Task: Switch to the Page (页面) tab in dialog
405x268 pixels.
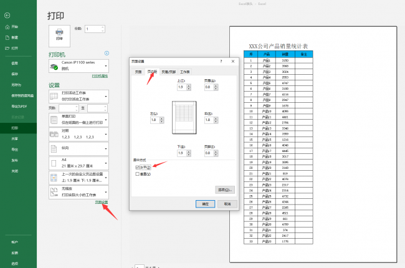Action: (x=138, y=72)
